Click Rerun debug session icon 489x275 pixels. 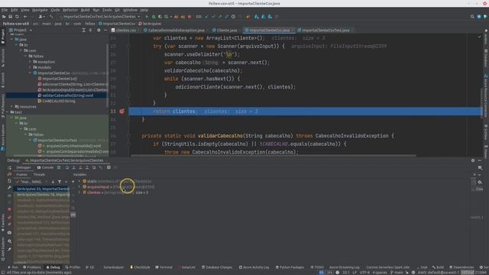coord(10,168)
